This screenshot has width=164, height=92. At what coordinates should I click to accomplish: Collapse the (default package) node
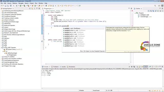(5, 53)
